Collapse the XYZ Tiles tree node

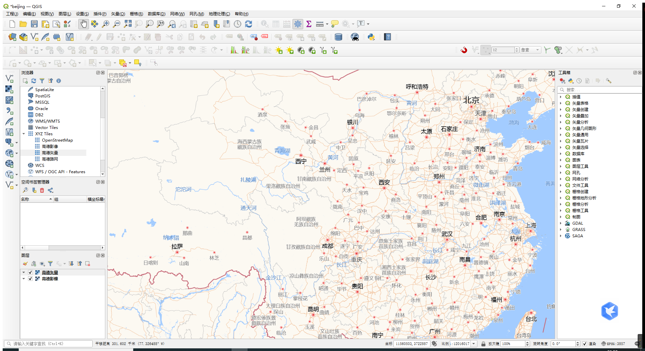[x=24, y=134]
